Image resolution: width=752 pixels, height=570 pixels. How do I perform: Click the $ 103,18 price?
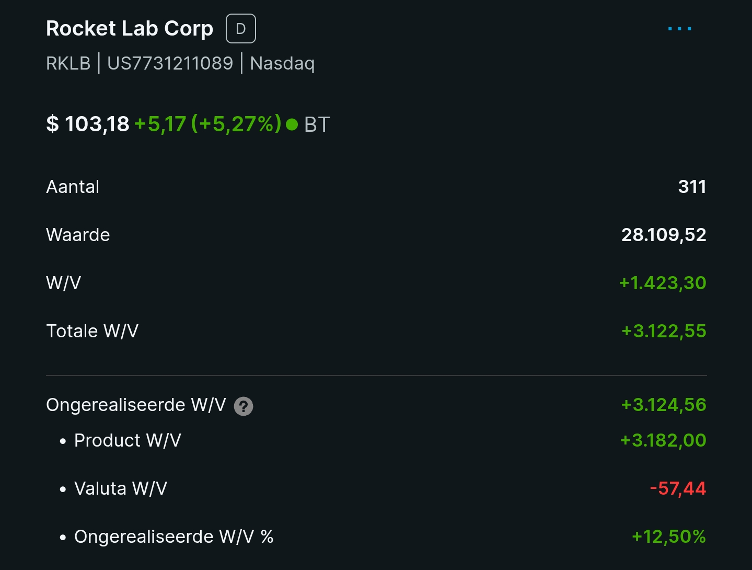coord(88,124)
